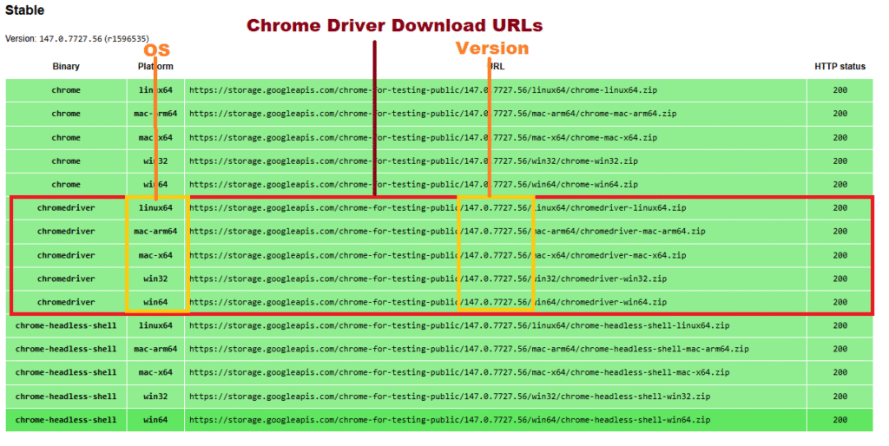Click the chrome-headless-shell-mac-x64.zip URL

coord(459,372)
